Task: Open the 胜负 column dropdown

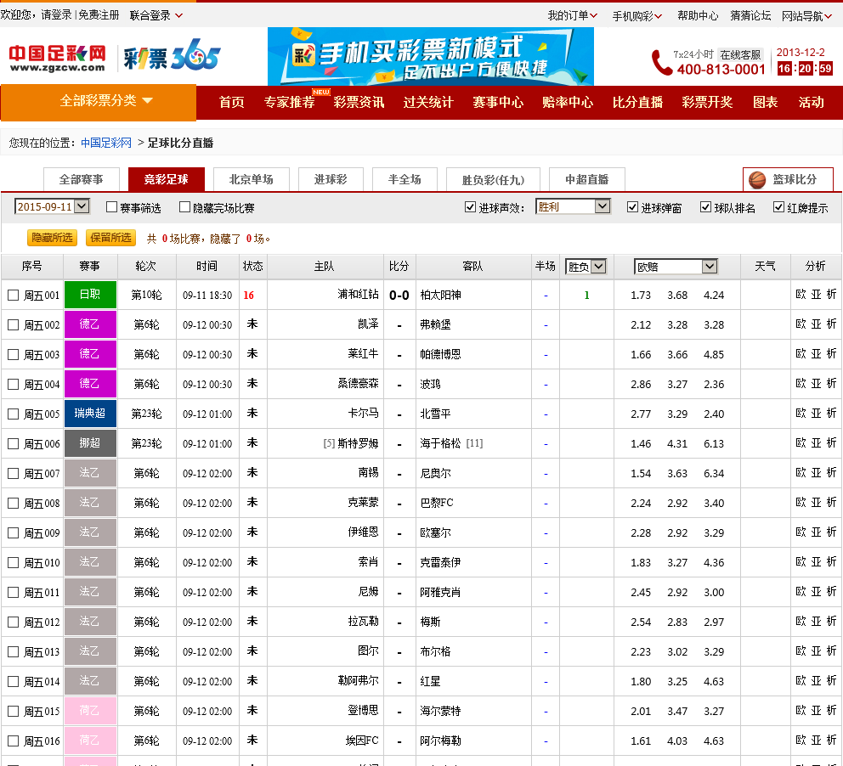Action: pos(586,267)
